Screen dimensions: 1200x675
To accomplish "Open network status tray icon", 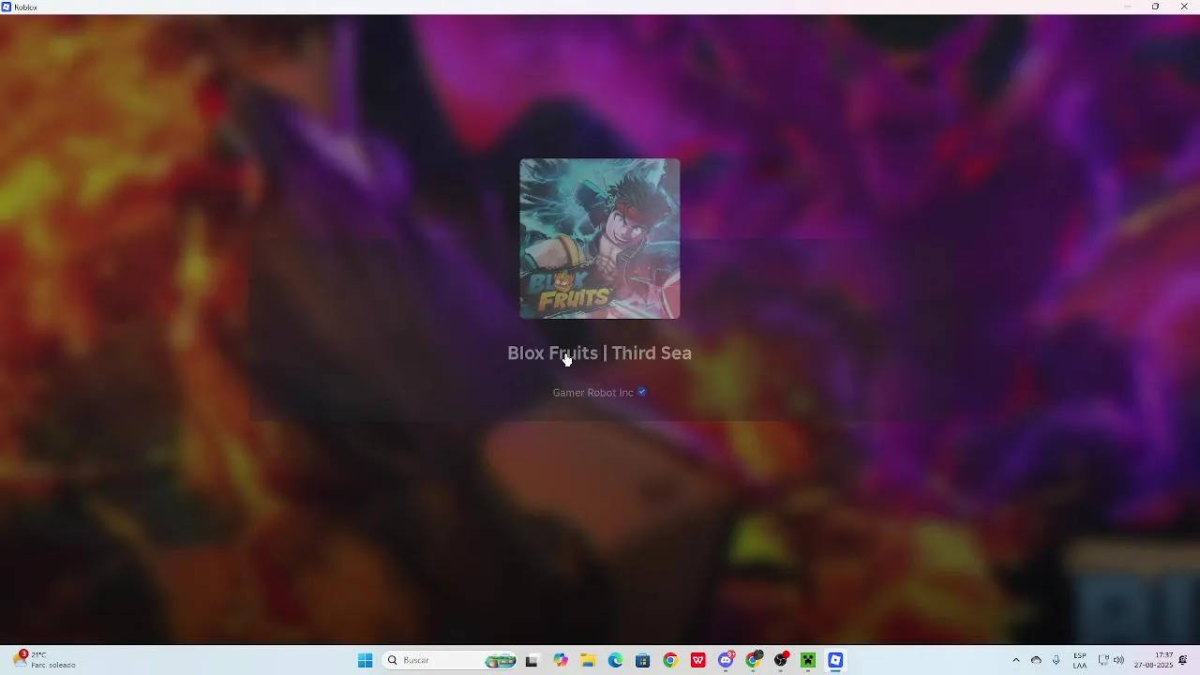I will pos(1103,660).
